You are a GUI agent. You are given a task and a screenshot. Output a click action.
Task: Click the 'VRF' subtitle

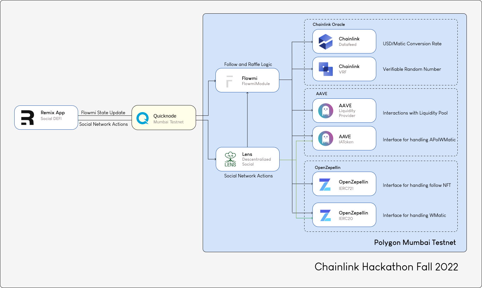point(343,72)
